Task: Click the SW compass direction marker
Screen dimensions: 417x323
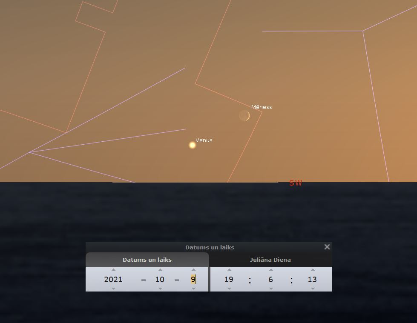Action: click(296, 183)
